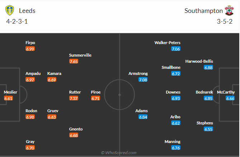Click the Leeds 4-2-3-1 formation text
Screen dimensions: 240x157
[x=18, y=21]
